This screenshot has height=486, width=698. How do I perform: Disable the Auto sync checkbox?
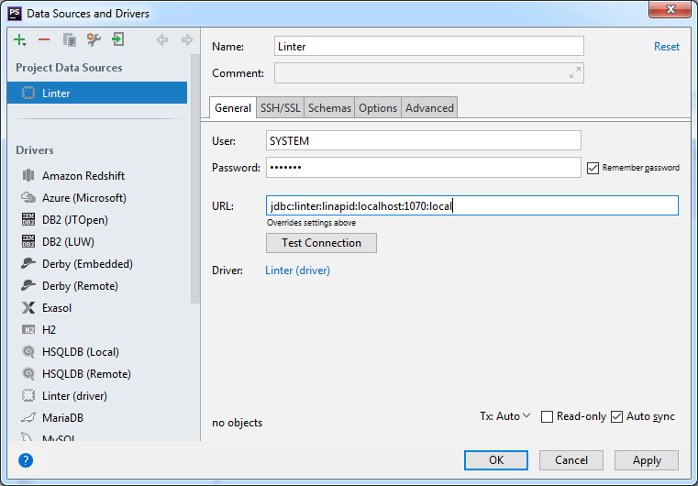[616, 416]
